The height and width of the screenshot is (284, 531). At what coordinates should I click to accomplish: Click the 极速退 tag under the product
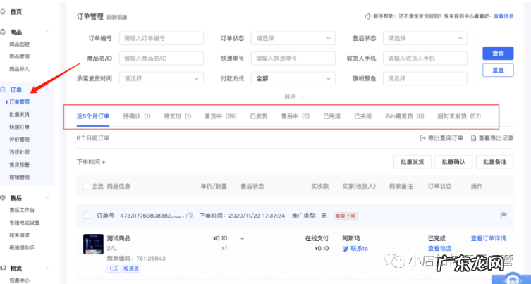[x=131, y=268]
